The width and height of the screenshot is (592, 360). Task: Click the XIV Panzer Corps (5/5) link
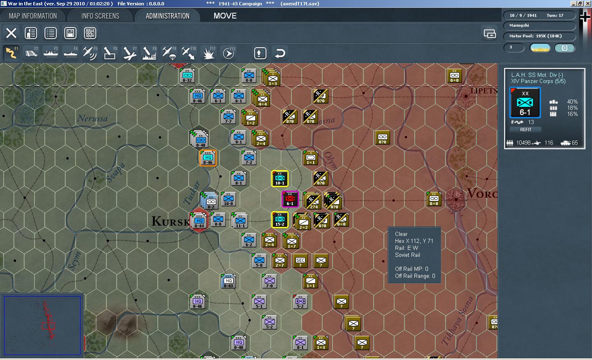click(x=538, y=81)
